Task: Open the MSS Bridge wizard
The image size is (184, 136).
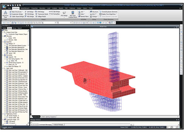Action: (x=29, y=17)
